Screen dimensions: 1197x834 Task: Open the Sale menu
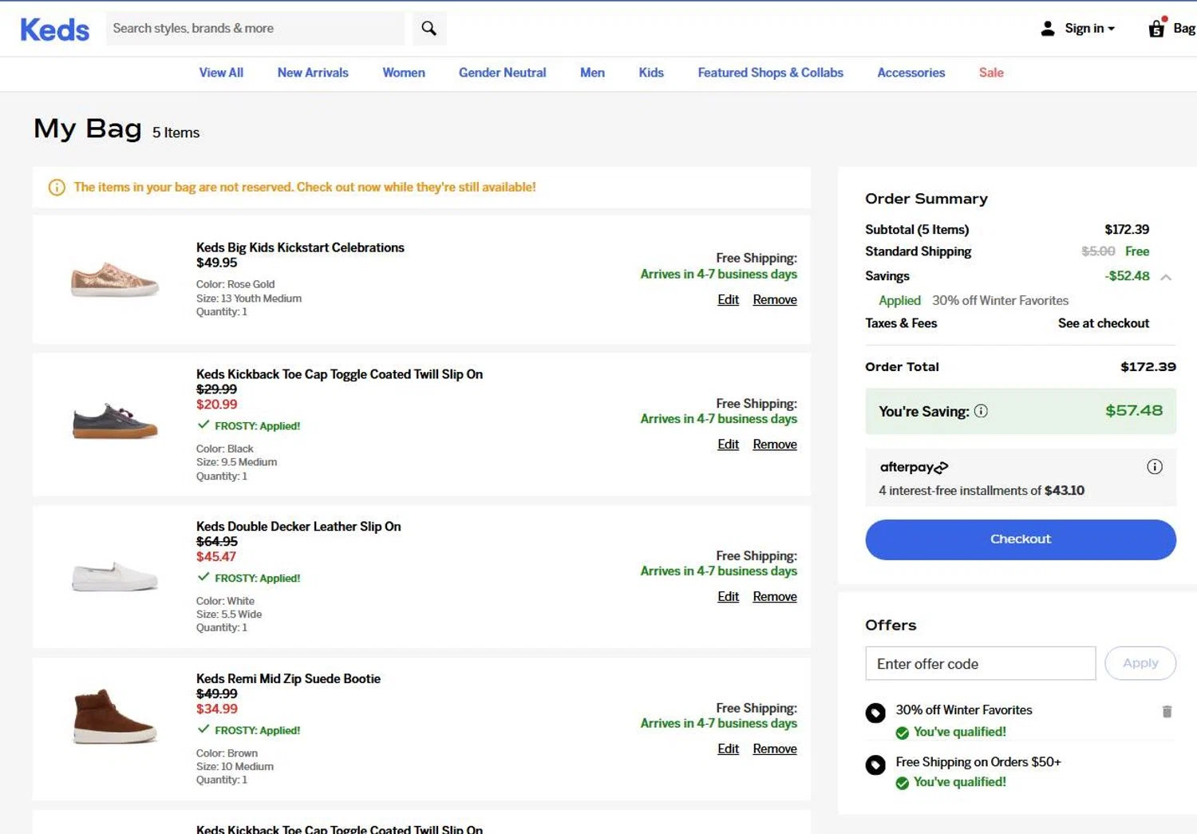pos(991,73)
